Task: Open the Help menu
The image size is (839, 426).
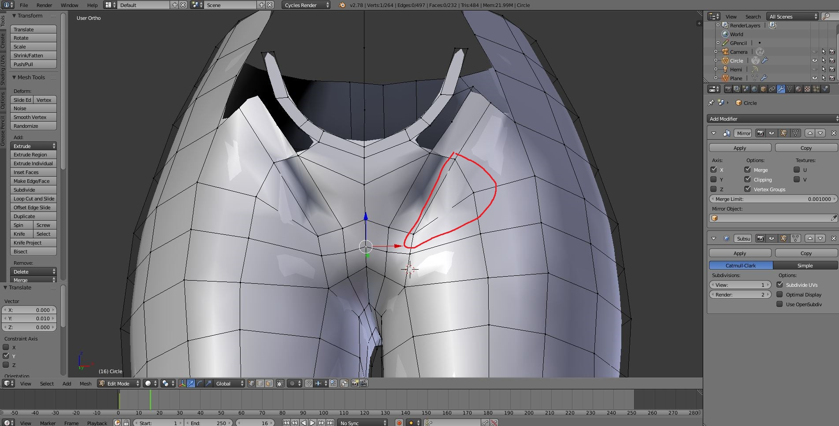Action: [x=92, y=5]
